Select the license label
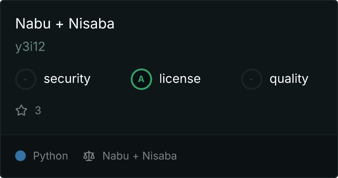338x178 pixels. click(x=180, y=79)
